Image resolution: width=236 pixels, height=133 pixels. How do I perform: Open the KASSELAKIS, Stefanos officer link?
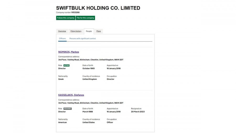[x=71, y=95]
